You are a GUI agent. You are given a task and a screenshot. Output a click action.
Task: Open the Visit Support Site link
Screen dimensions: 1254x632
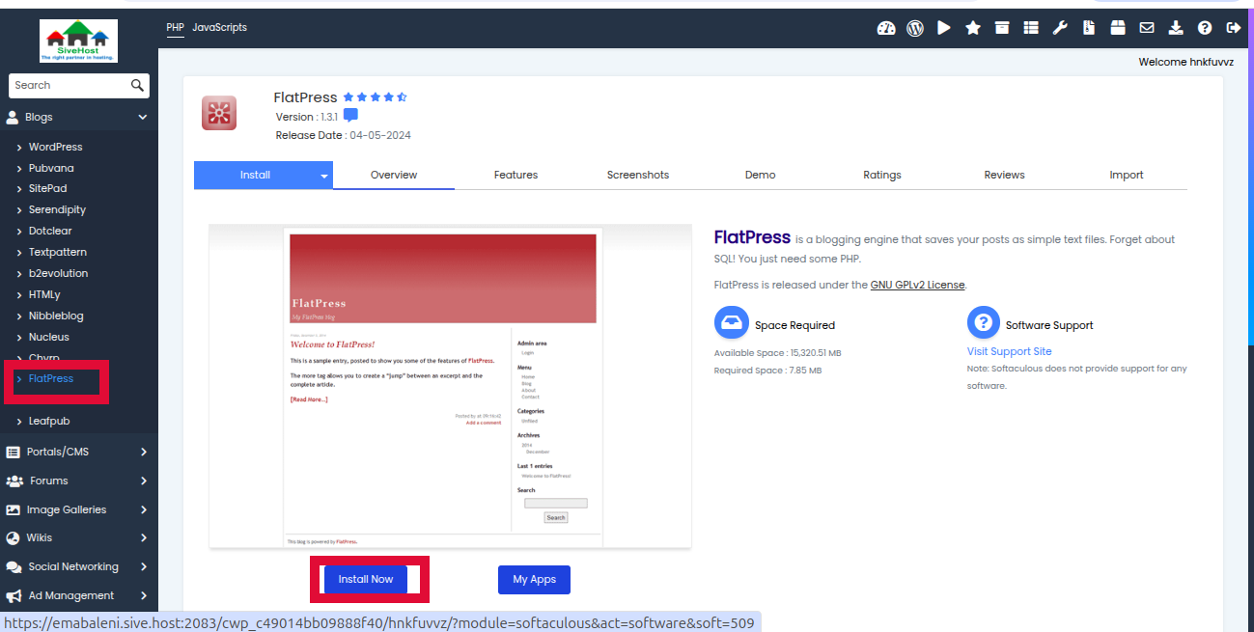pyautogui.click(x=1010, y=351)
